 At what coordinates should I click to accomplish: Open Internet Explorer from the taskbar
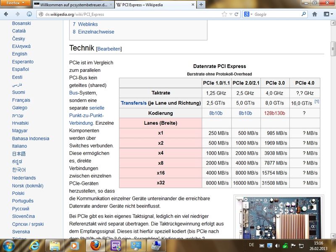pyautogui.click(x=35, y=244)
